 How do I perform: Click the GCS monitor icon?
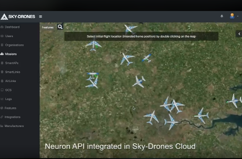[2, 90]
